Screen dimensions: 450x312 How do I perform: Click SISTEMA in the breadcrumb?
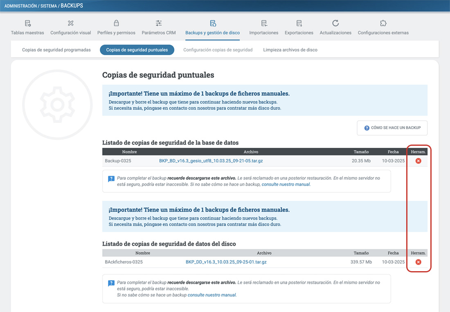[x=49, y=6]
